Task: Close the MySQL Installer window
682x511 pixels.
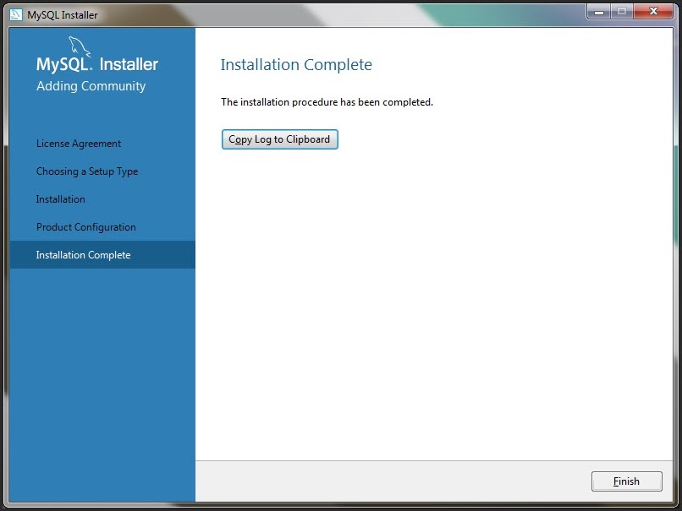Action: click(x=653, y=11)
